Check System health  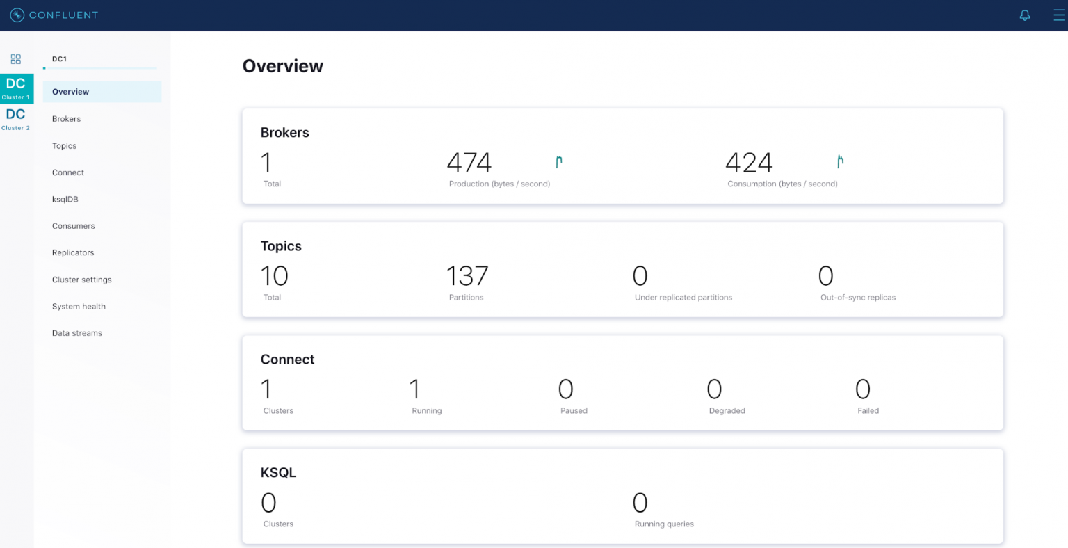point(79,306)
